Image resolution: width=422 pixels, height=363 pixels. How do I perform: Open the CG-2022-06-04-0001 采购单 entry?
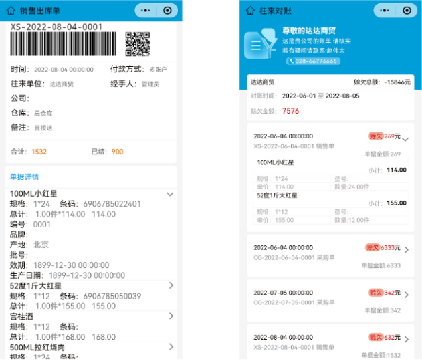(406, 251)
